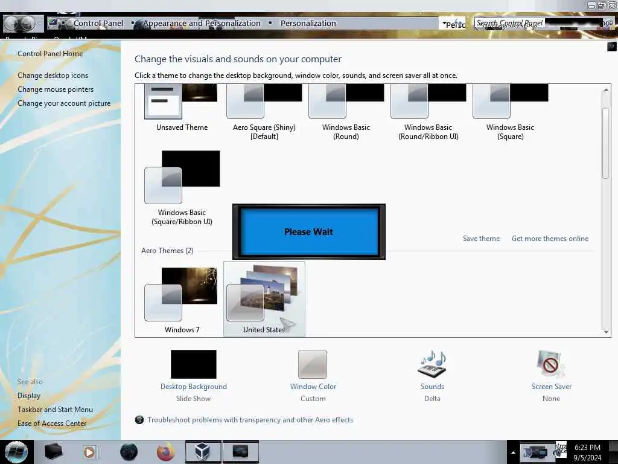Click the Window Color label

tap(313, 387)
